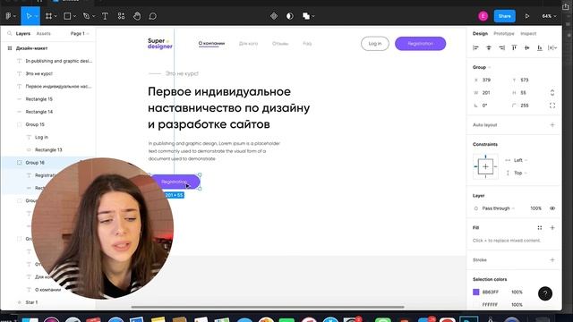Open Move tool options arrow

[36, 16]
